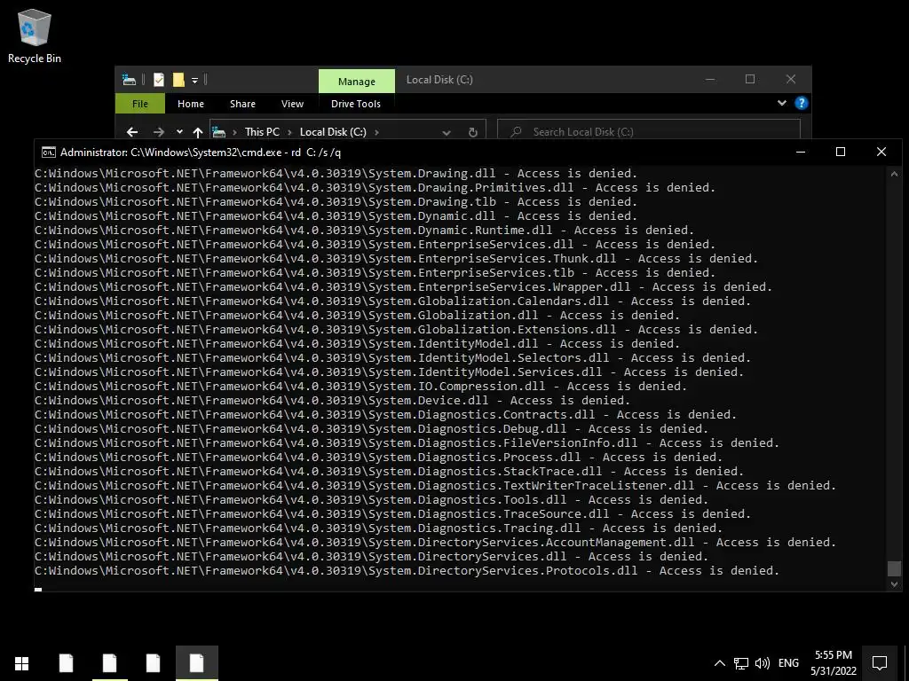This screenshot has width=909, height=681.
Task: Click the Search Local Disk (C:) field
Action: tap(649, 131)
